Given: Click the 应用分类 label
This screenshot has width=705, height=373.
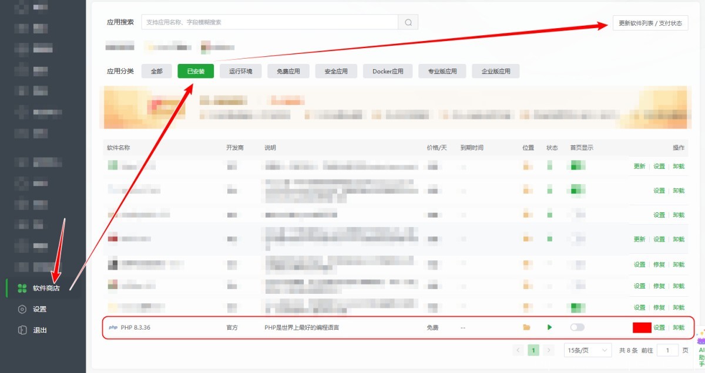Looking at the screenshot, I should (120, 71).
